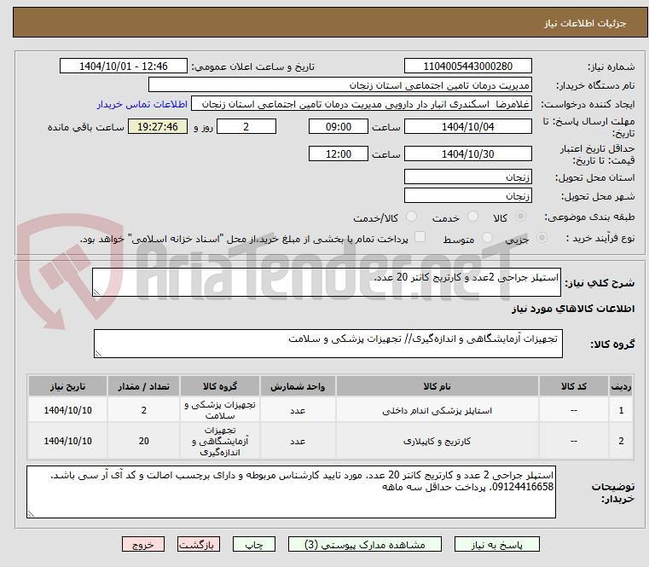649x567 pixels.
Task: Click the resize handle of گروه کالا box
Action: coord(98,354)
